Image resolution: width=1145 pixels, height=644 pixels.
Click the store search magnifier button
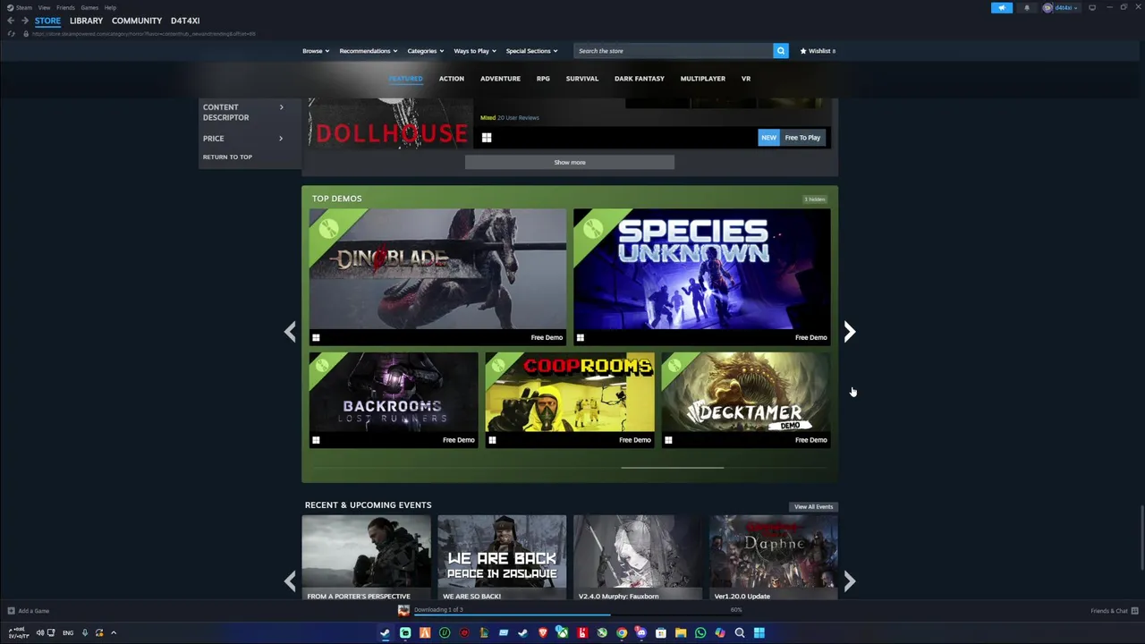[x=780, y=51]
